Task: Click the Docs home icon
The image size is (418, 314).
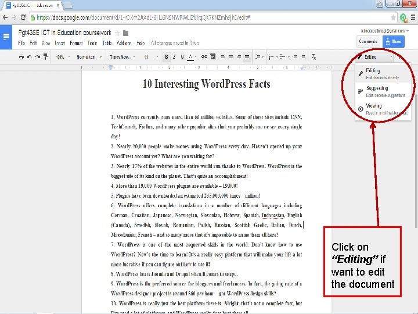Action: pos(6,37)
